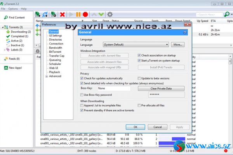
Task: Open the File menu
Action: click(x=3, y=9)
